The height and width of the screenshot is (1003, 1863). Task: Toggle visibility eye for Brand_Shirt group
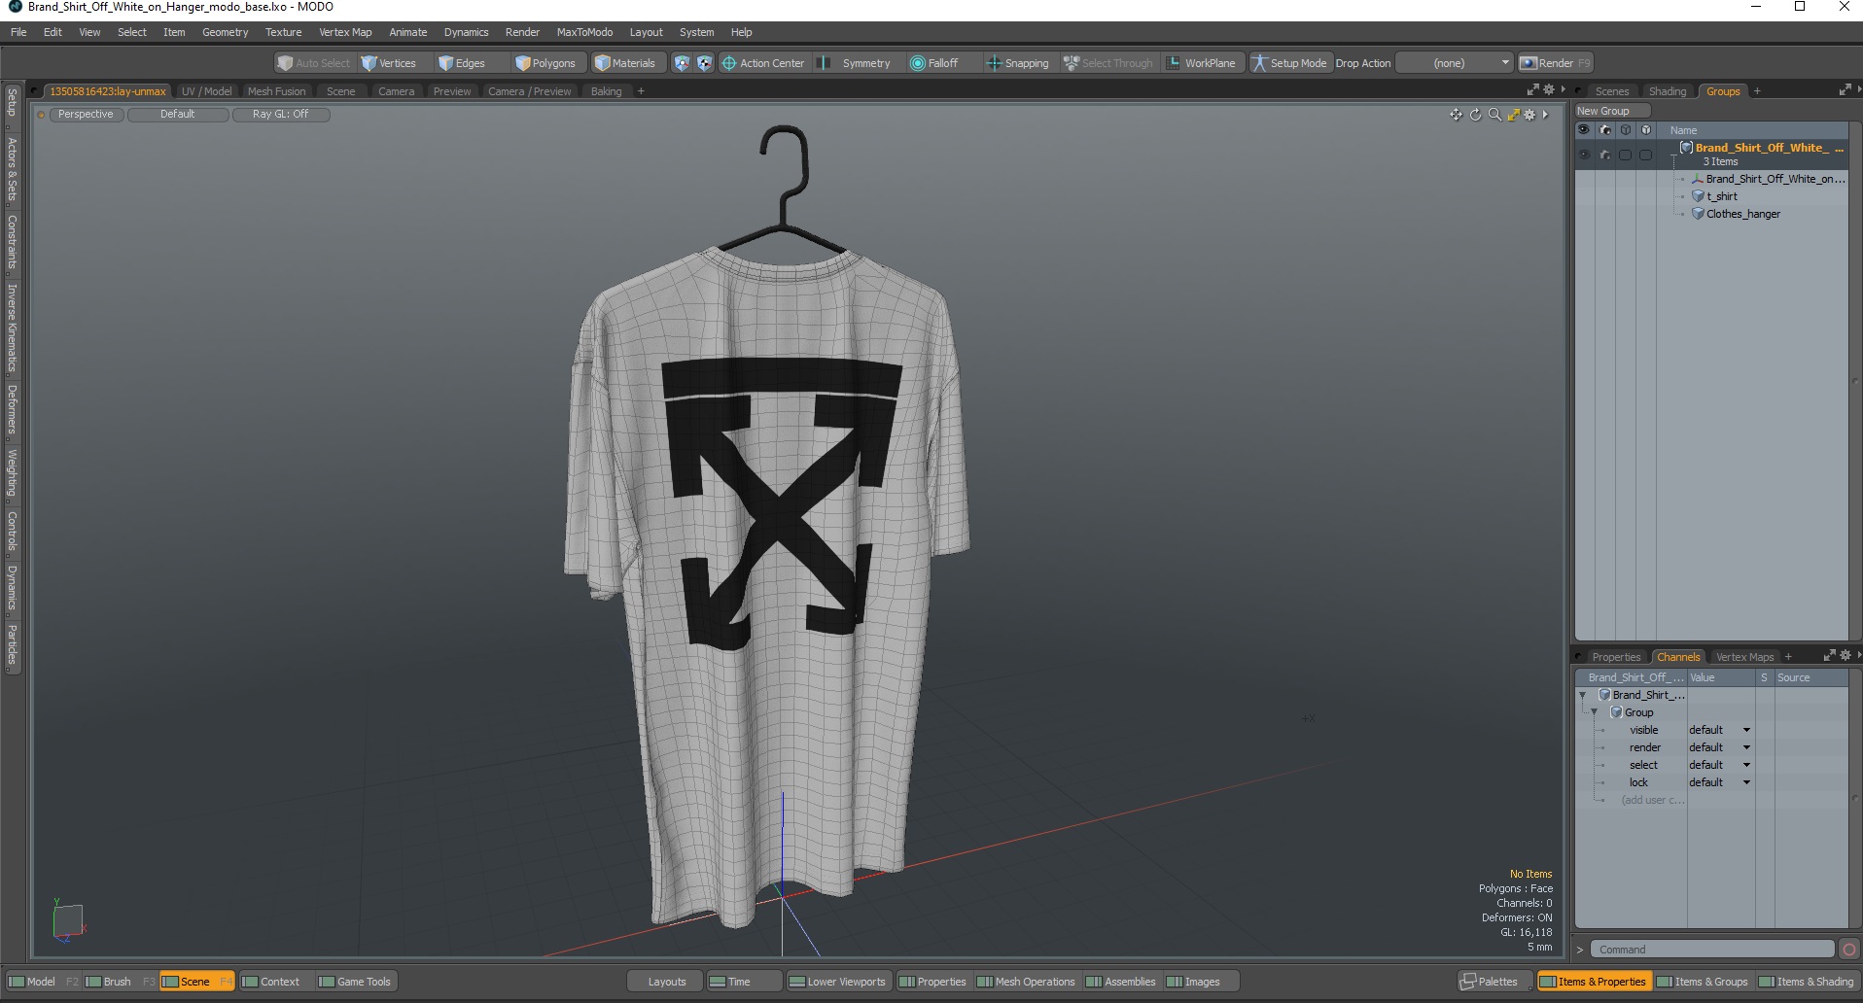click(1585, 155)
